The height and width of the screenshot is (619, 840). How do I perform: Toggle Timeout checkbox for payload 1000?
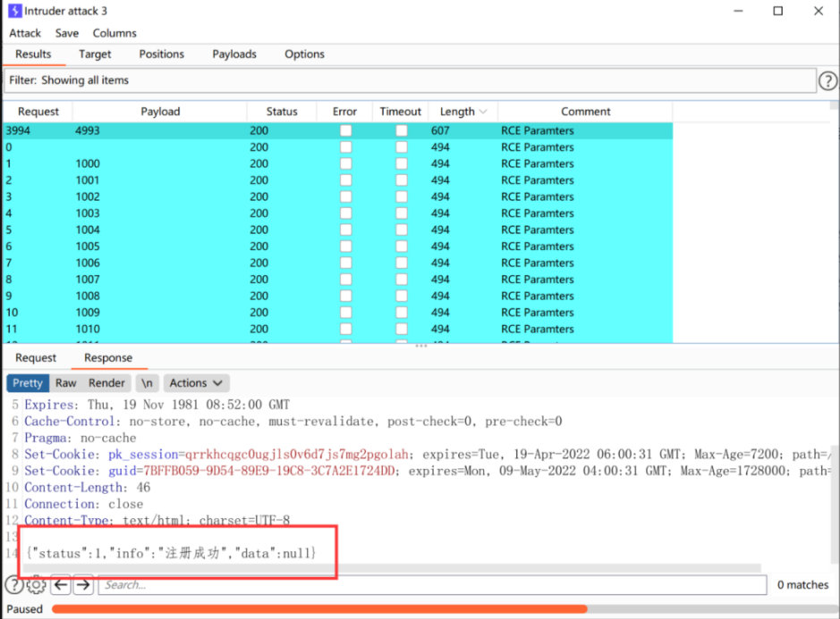pyautogui.click(x=402, y=163)
